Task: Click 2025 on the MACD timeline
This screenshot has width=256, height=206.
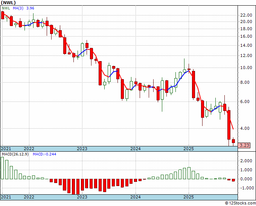Action: [x=189, y=197]
